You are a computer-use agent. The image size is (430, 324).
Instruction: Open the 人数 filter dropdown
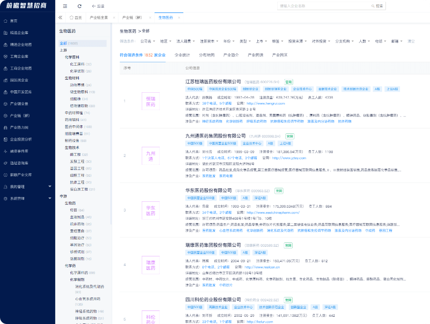click(x=364, y=42)
